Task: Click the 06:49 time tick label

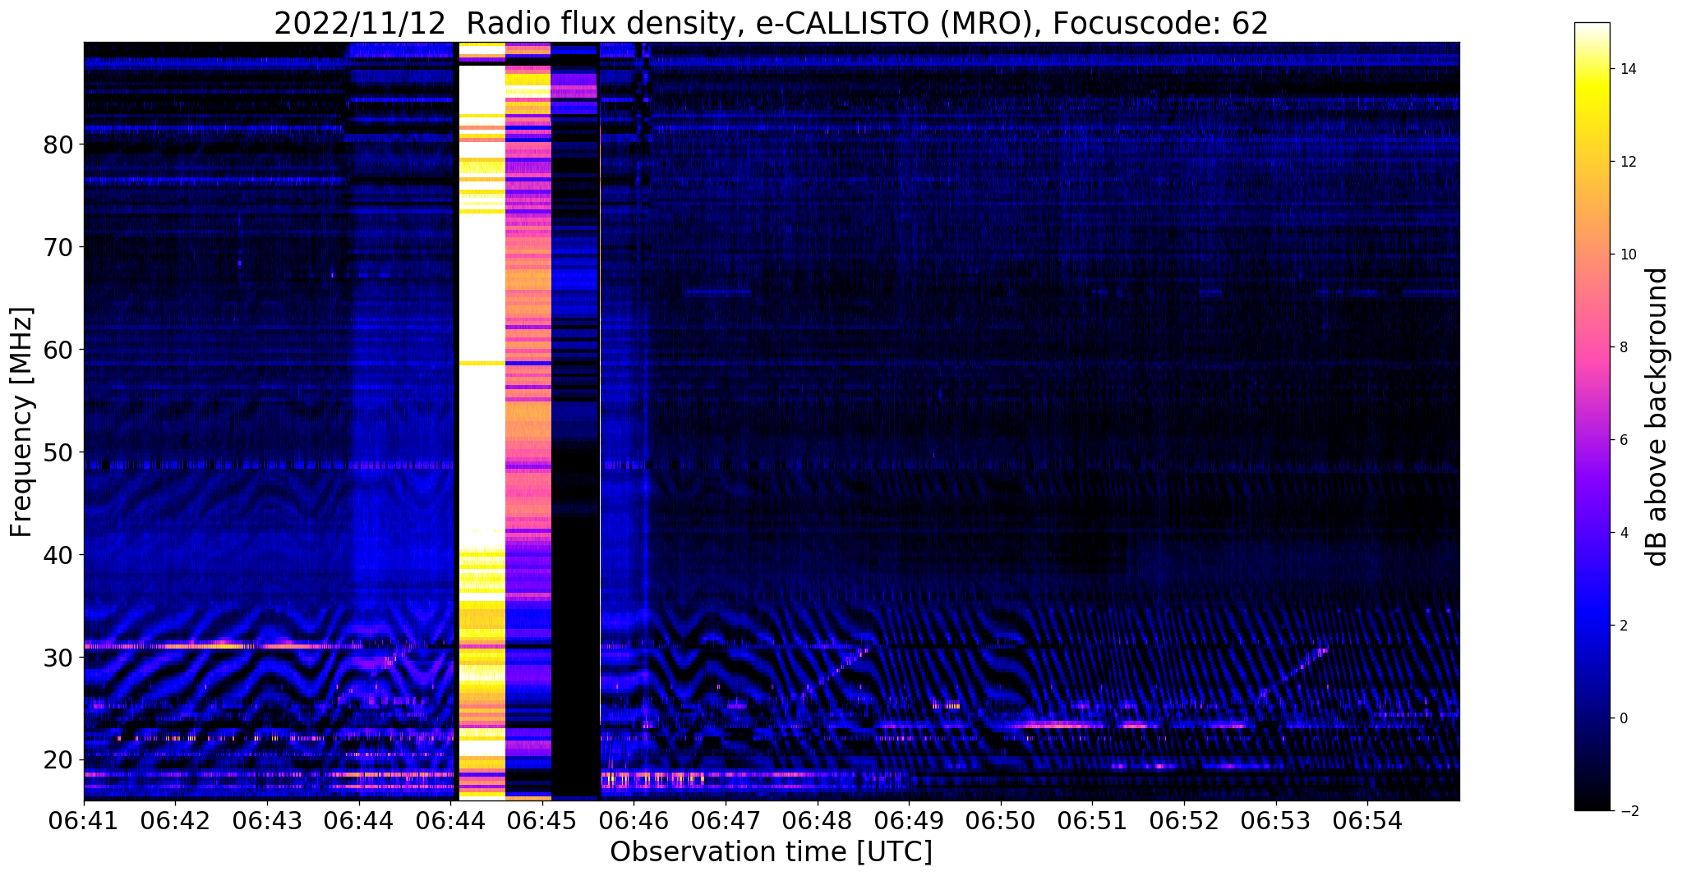Action: [909, 819]
